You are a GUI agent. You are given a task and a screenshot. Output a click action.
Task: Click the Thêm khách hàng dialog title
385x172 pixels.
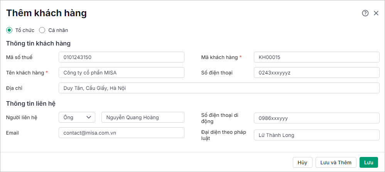tap(46, 13)
